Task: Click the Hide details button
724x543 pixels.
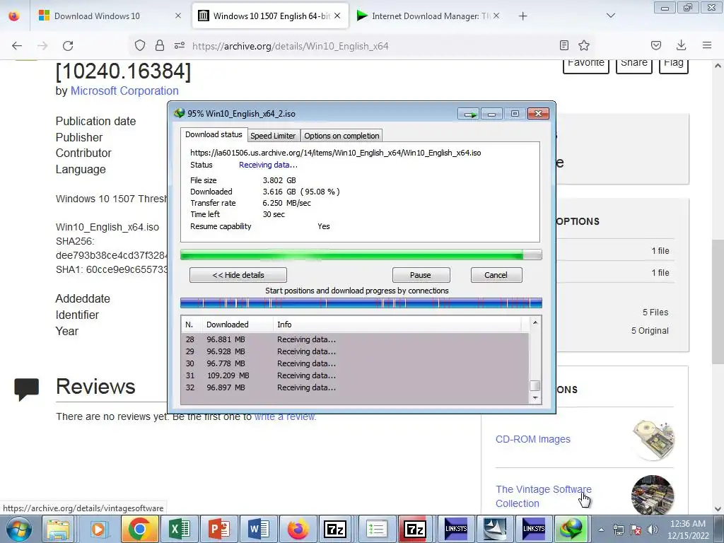Action: click(238, 275)
